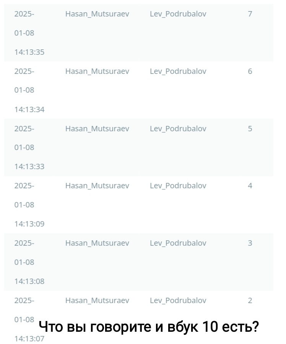The height and width of the screenshot is (344, 286).
Task: Click the Russian caption text overlay
Action: click(x=149, y=326)
